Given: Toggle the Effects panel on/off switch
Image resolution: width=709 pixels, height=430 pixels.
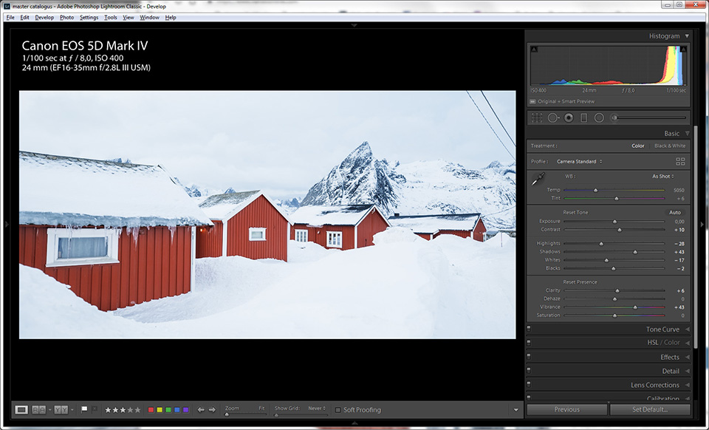Looking at the screenshot, I should [529, 356].
